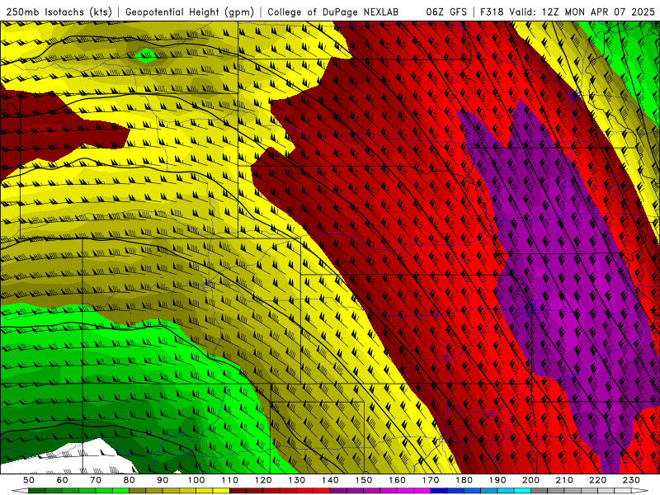660x495 pixels.
Task: Click the 180 kts legend value
Action: 464,480
